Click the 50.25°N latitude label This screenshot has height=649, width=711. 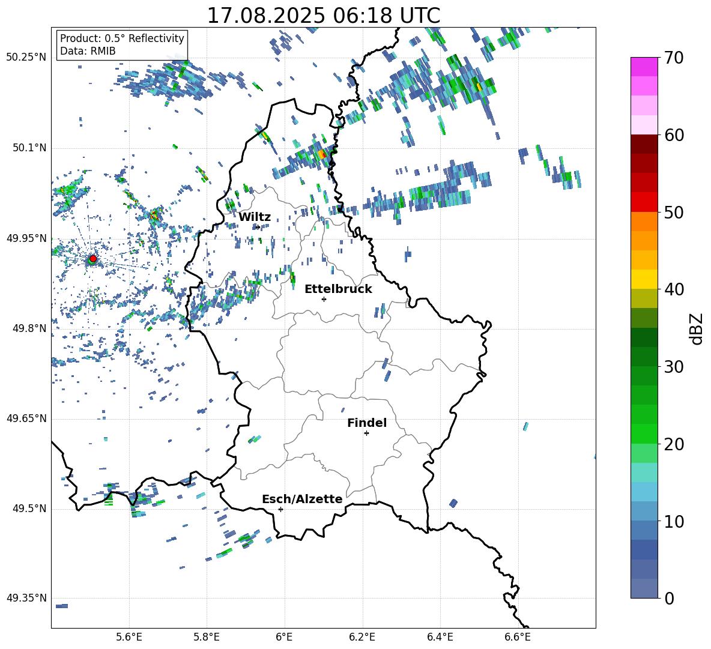(x=26, y=58)
